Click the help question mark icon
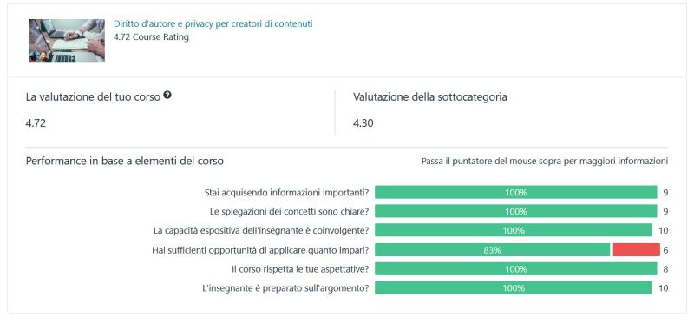 (167, 95)
